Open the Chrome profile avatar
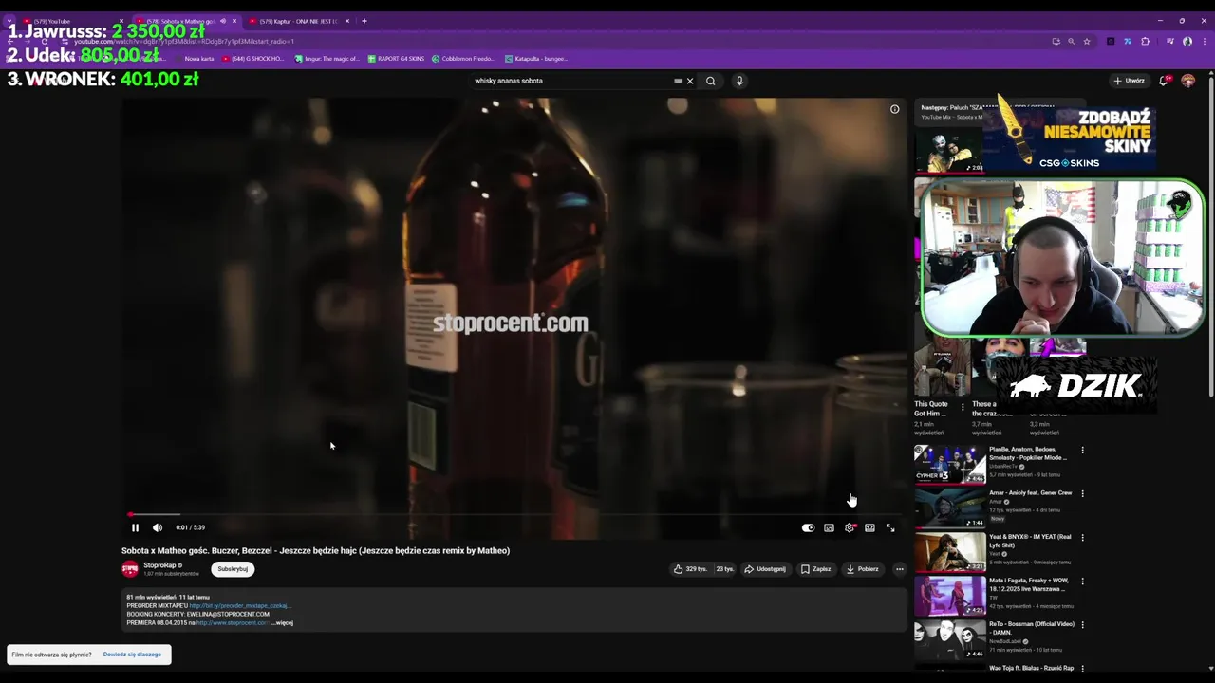 tap(1187, 42)
